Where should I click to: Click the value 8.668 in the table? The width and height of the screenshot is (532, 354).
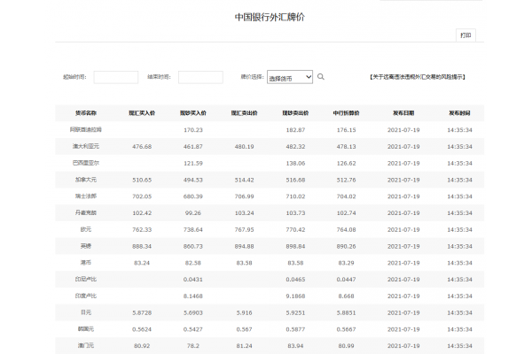coord(346,296)
